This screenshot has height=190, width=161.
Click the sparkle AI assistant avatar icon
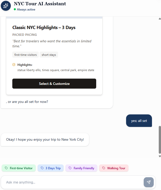click(6, 6)
